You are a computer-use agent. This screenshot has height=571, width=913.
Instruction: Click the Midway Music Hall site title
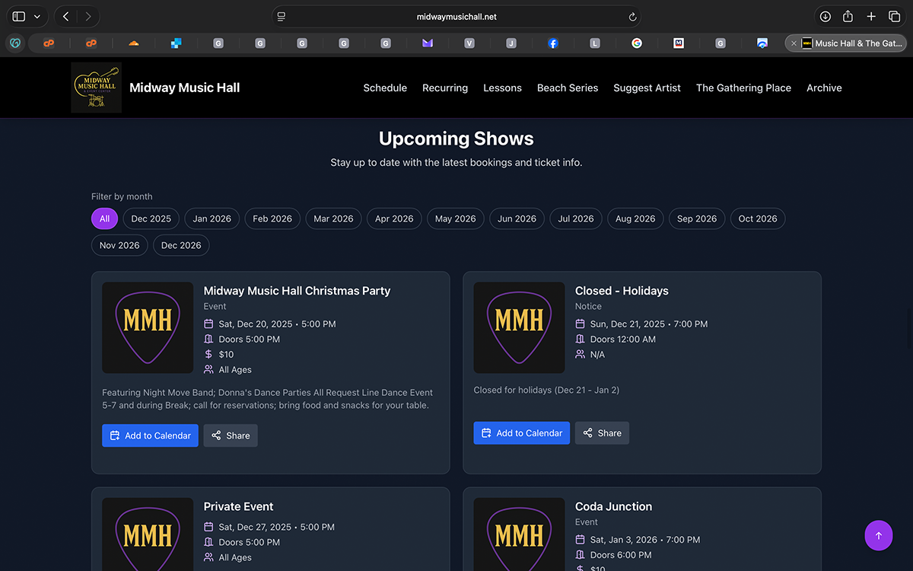pyautogui.click(x=185, y=88)
